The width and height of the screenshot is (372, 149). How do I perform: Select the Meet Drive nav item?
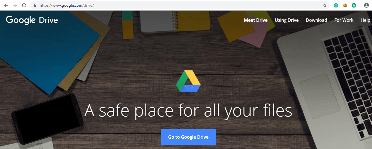tap(256, 20)
